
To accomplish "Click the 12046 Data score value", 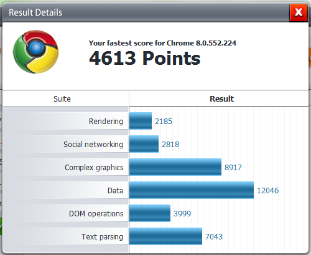I will [x=267, y=190].
